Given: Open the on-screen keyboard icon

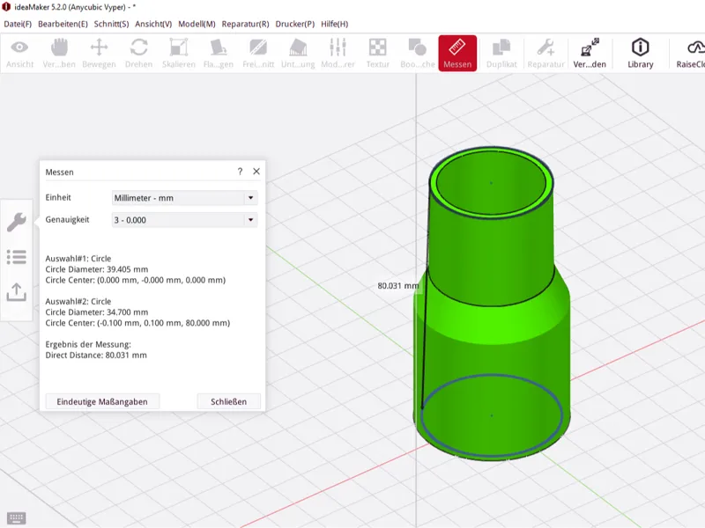Looking at the screenshot, I should (x=17, y=518).
